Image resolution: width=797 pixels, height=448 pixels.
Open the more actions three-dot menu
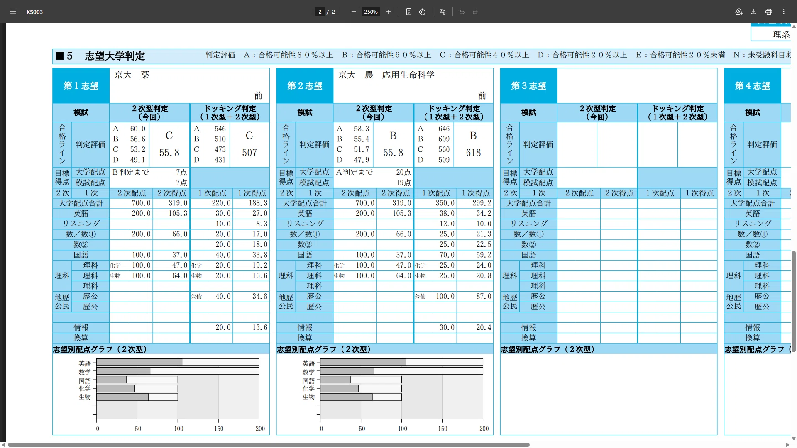(784, 12)
